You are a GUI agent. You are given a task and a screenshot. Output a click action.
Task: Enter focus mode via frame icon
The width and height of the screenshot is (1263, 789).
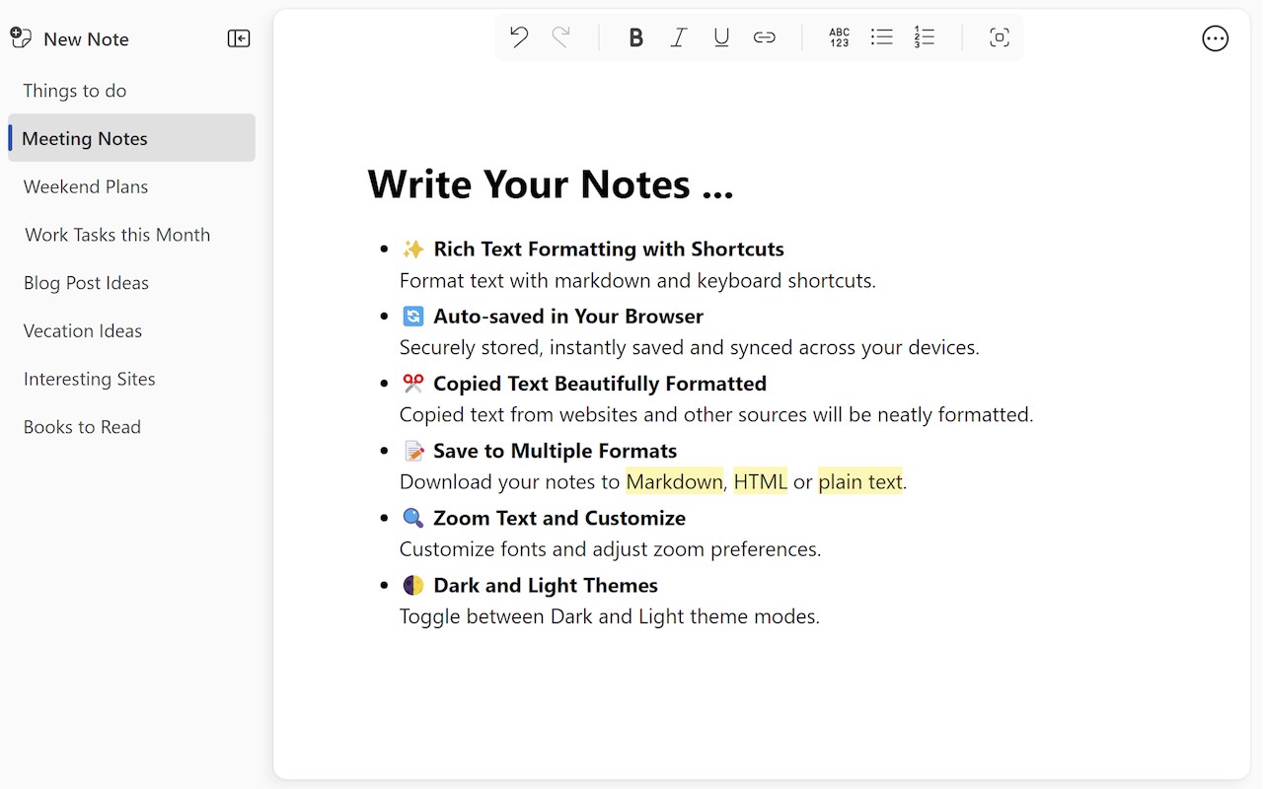1000,37
